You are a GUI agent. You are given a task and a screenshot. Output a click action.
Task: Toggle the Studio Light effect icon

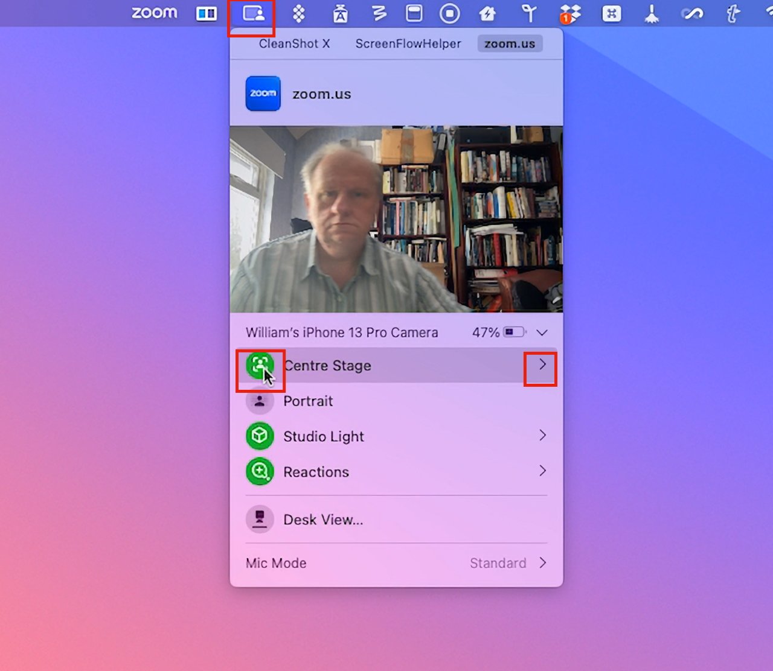260,436
